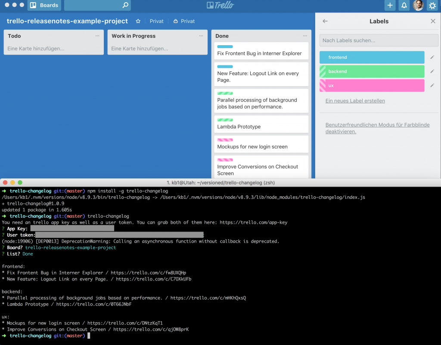Click the board title trello-releasenotes-example-project
The width and height of the screenshot is (441, 345).
(67, 21)
